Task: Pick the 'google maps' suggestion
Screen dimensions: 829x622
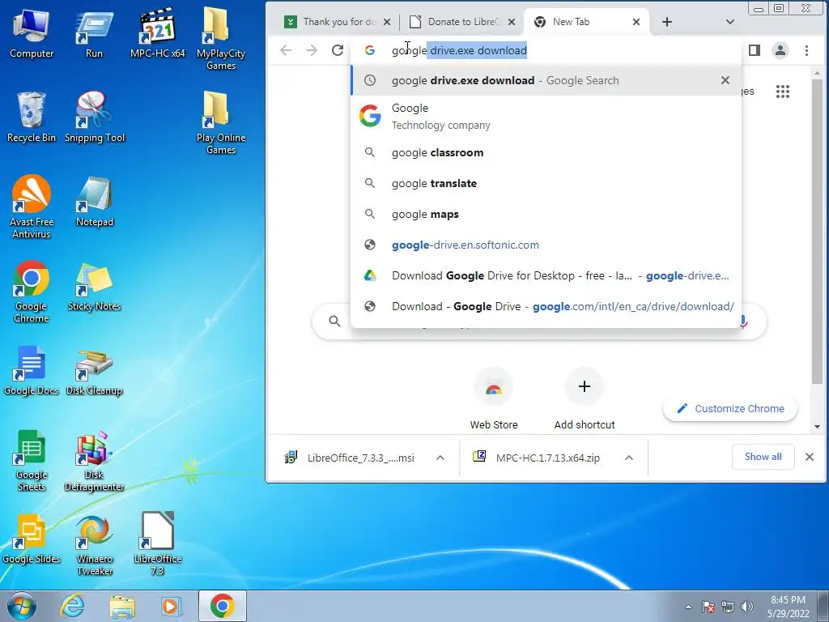Action: 546,214
